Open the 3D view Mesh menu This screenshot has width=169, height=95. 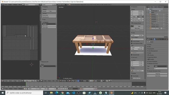pos(57,81)
